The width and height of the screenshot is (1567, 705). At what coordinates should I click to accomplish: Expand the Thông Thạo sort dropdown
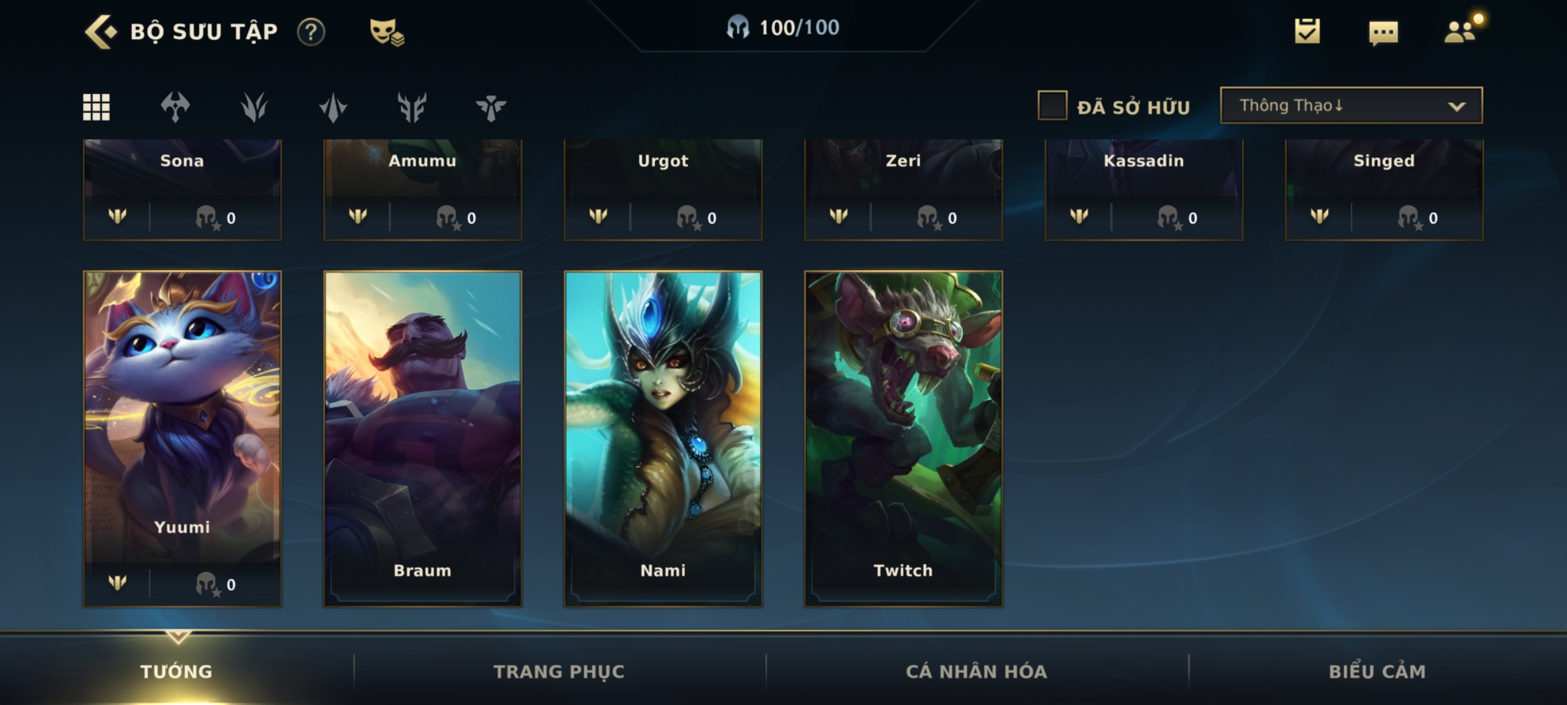point(1352,105)
